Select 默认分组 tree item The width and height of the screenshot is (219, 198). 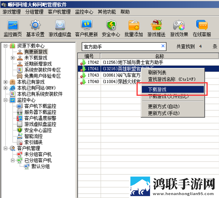40,166
